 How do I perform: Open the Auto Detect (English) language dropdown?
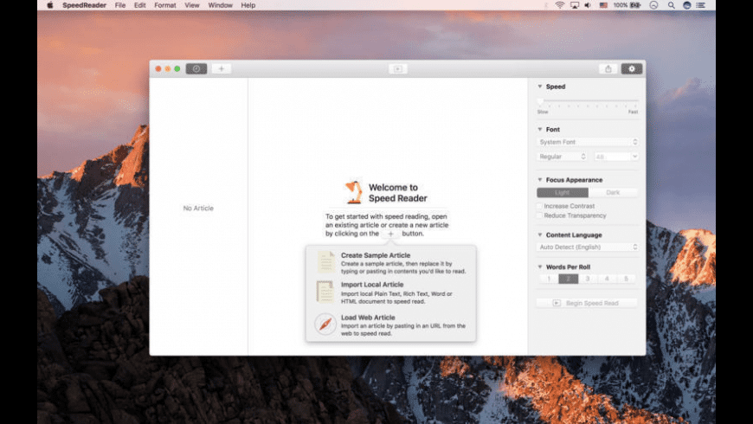coord(588,247)
